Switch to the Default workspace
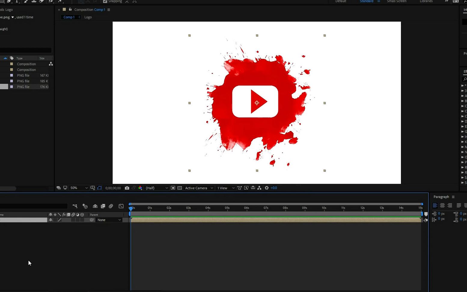The image size is (467, 292). [341, 1]
